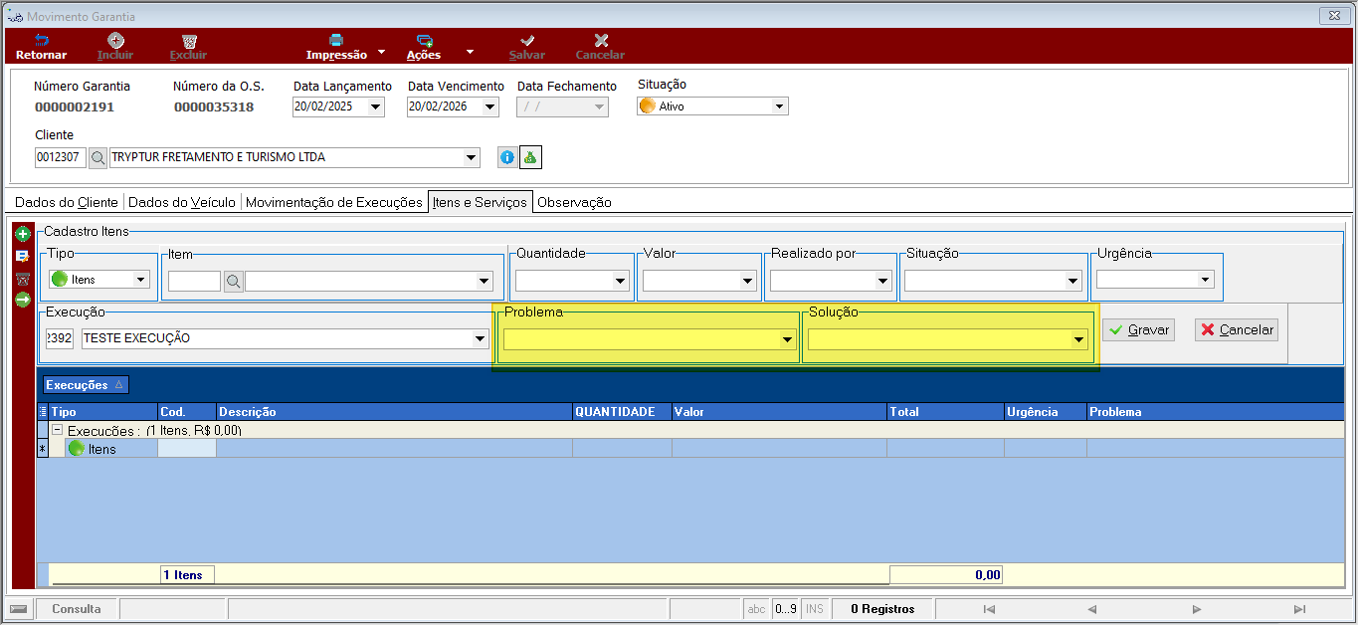Click the green arrow sidebar icon
Image resolution: width=1359 pixels, height=626 pixels.
tap(23, 299)
